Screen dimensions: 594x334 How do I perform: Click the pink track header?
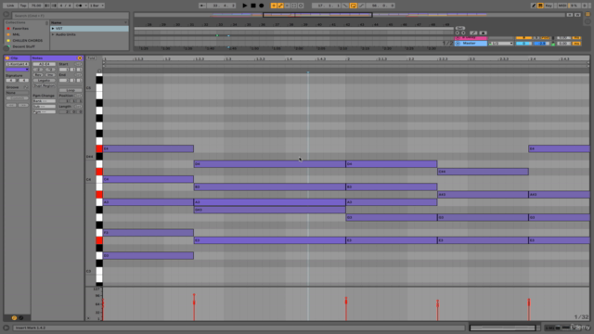click(471, 38)
